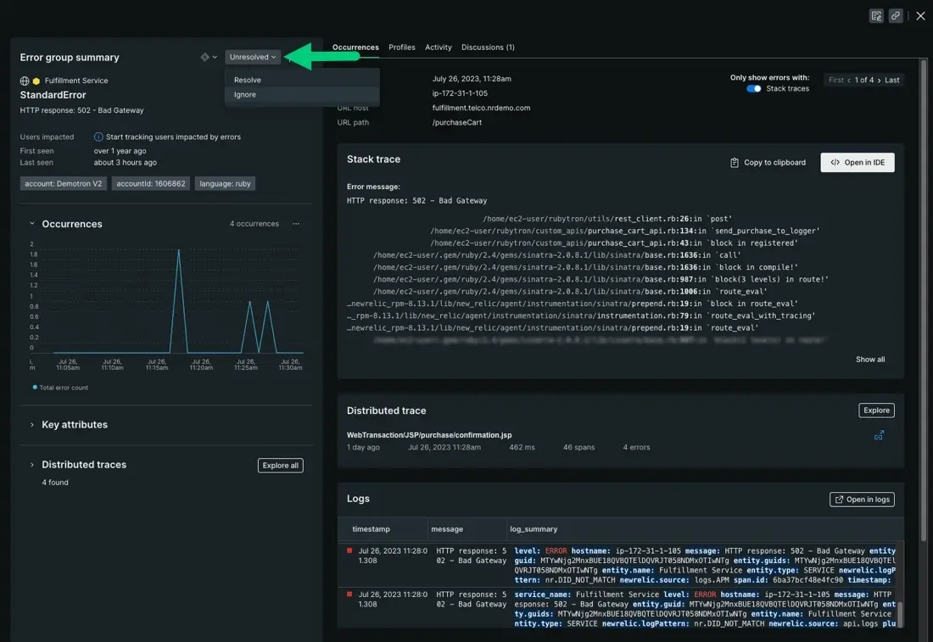Click Show all under the stack trace

click(869, 360)
